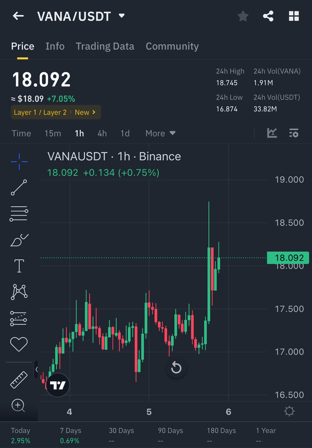Select the crosshair cursor tool

(x=19, y=162)
